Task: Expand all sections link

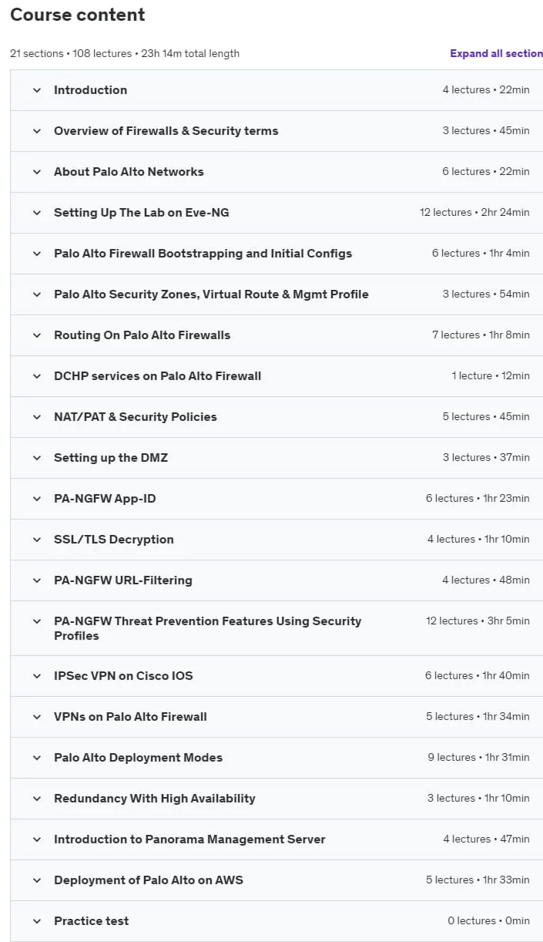Action: pos(496,53)
